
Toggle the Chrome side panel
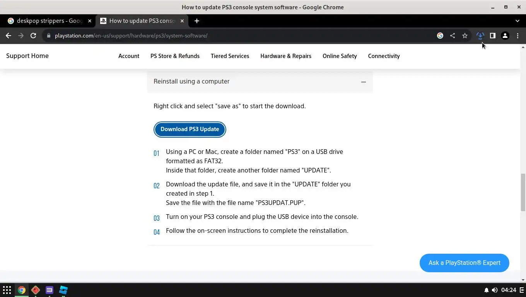coord(493,36)
